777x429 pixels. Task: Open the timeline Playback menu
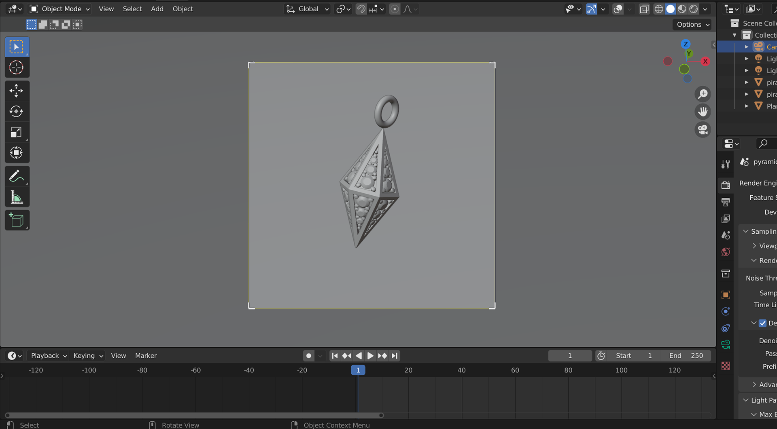[x=49, y=356]
